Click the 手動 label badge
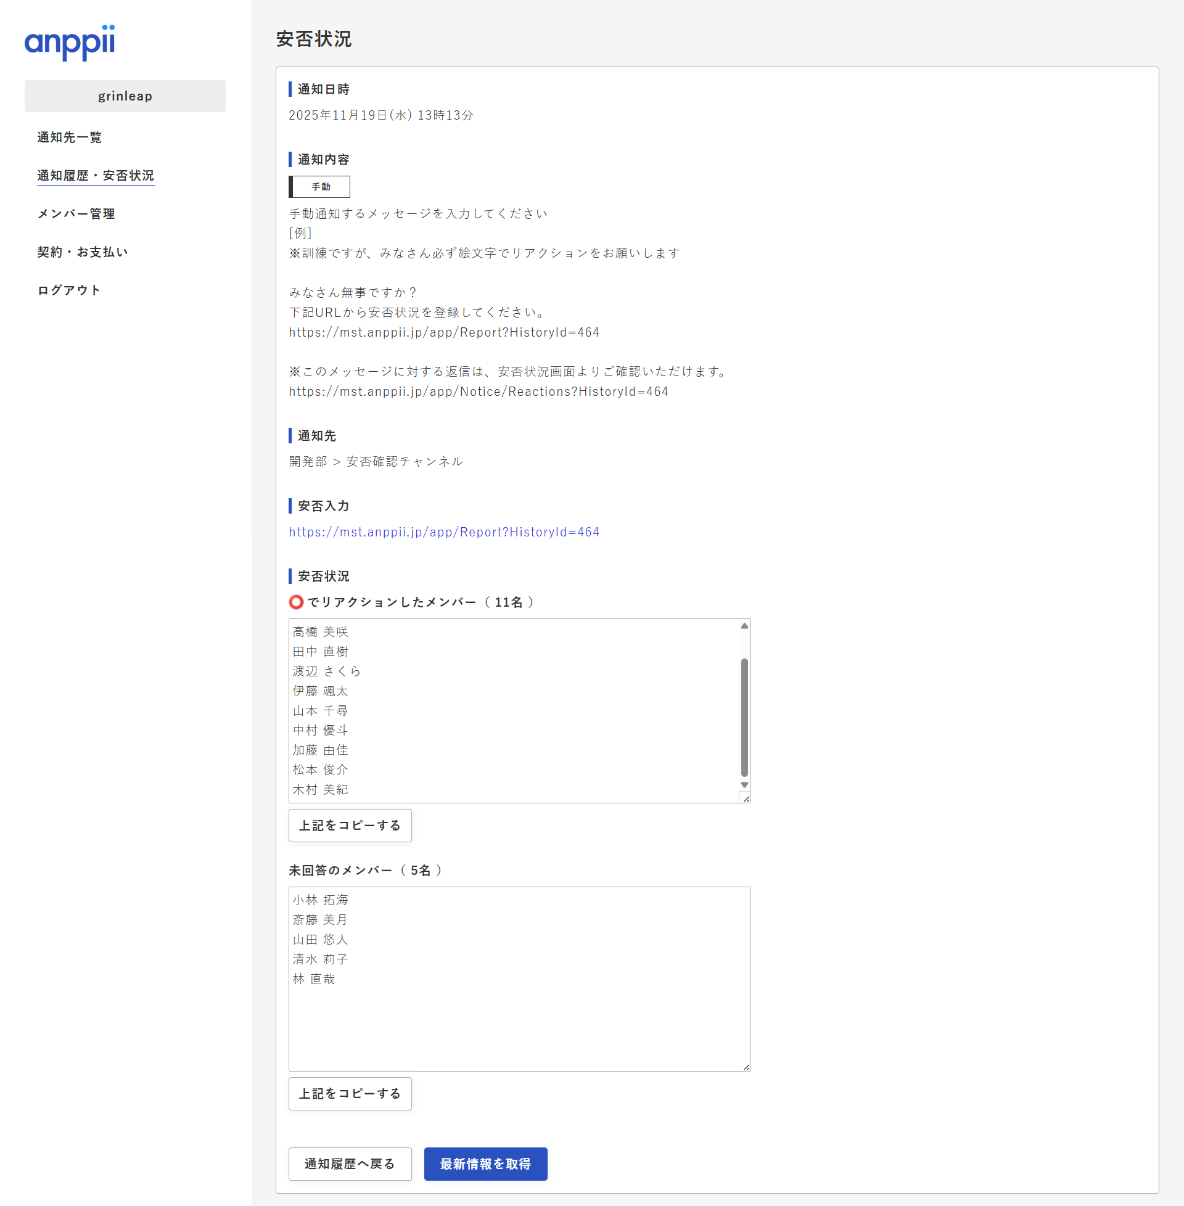The width and height of the screenshot is (1184, 1206). click(x=319, y=186)
